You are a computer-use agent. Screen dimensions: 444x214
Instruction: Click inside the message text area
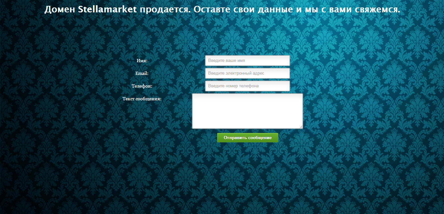[x=248, y=111]
